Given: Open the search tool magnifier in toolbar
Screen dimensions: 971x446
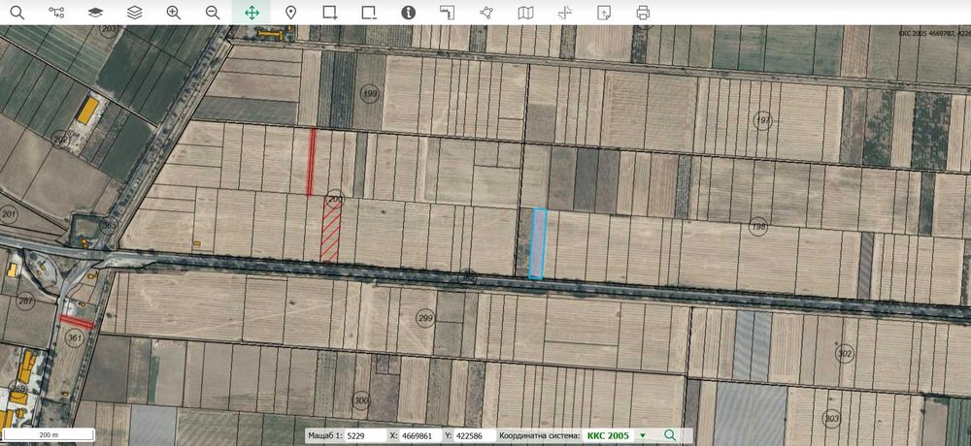Looking at the screenshot, I should point(17,13).
